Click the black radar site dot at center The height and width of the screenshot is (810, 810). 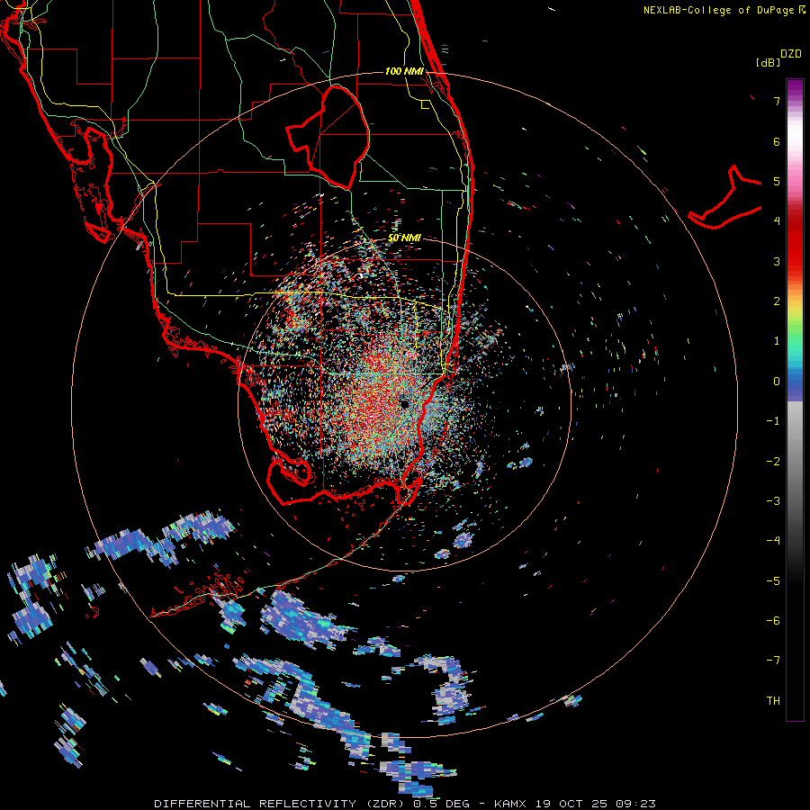coord(404,404)
